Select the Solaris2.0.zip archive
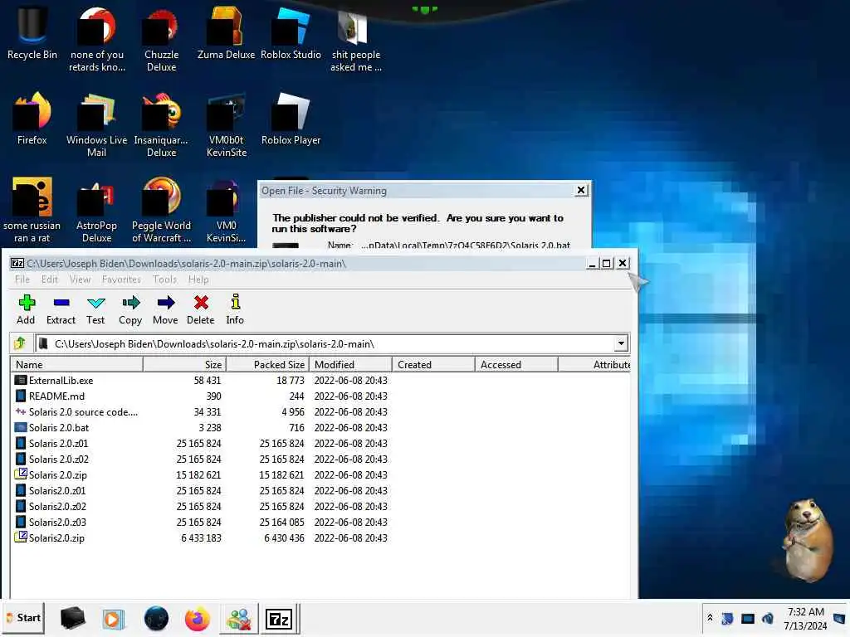Viewport: 850px width, 637px height. [320, 537]
